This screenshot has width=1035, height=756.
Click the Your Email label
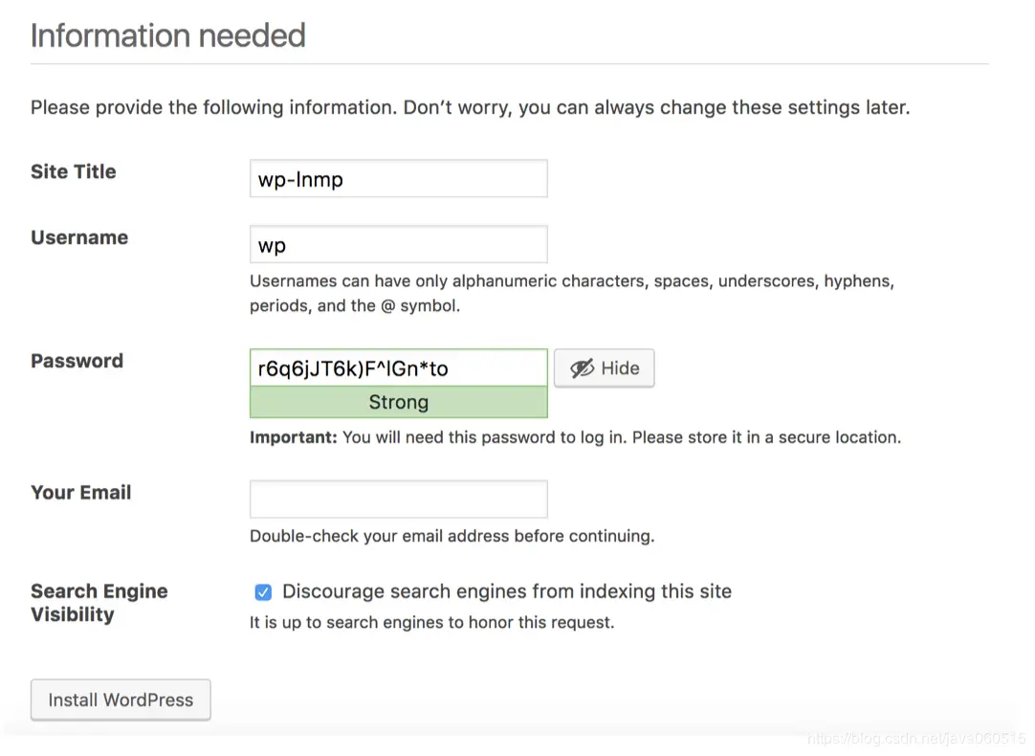tap(81, 493)
